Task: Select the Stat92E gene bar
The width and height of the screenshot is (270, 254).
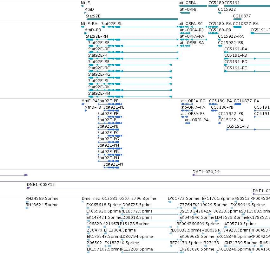Action: (x=132, y=19)
